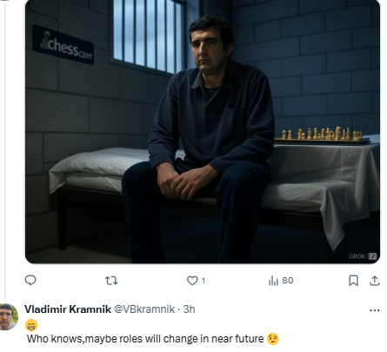Click the like count number 1
Image resolution: width=387 pixels, height=352 pixels.
click(x=204, y=281)
